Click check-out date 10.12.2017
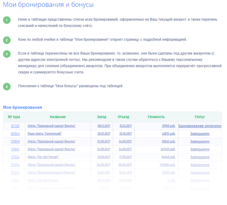This screenshot has width=227, height=205. click(x=126, y=126)
